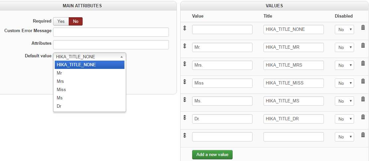
Task: Remove the HIKA_TITLE_DR row with trash icon
Action: point(363,117)
